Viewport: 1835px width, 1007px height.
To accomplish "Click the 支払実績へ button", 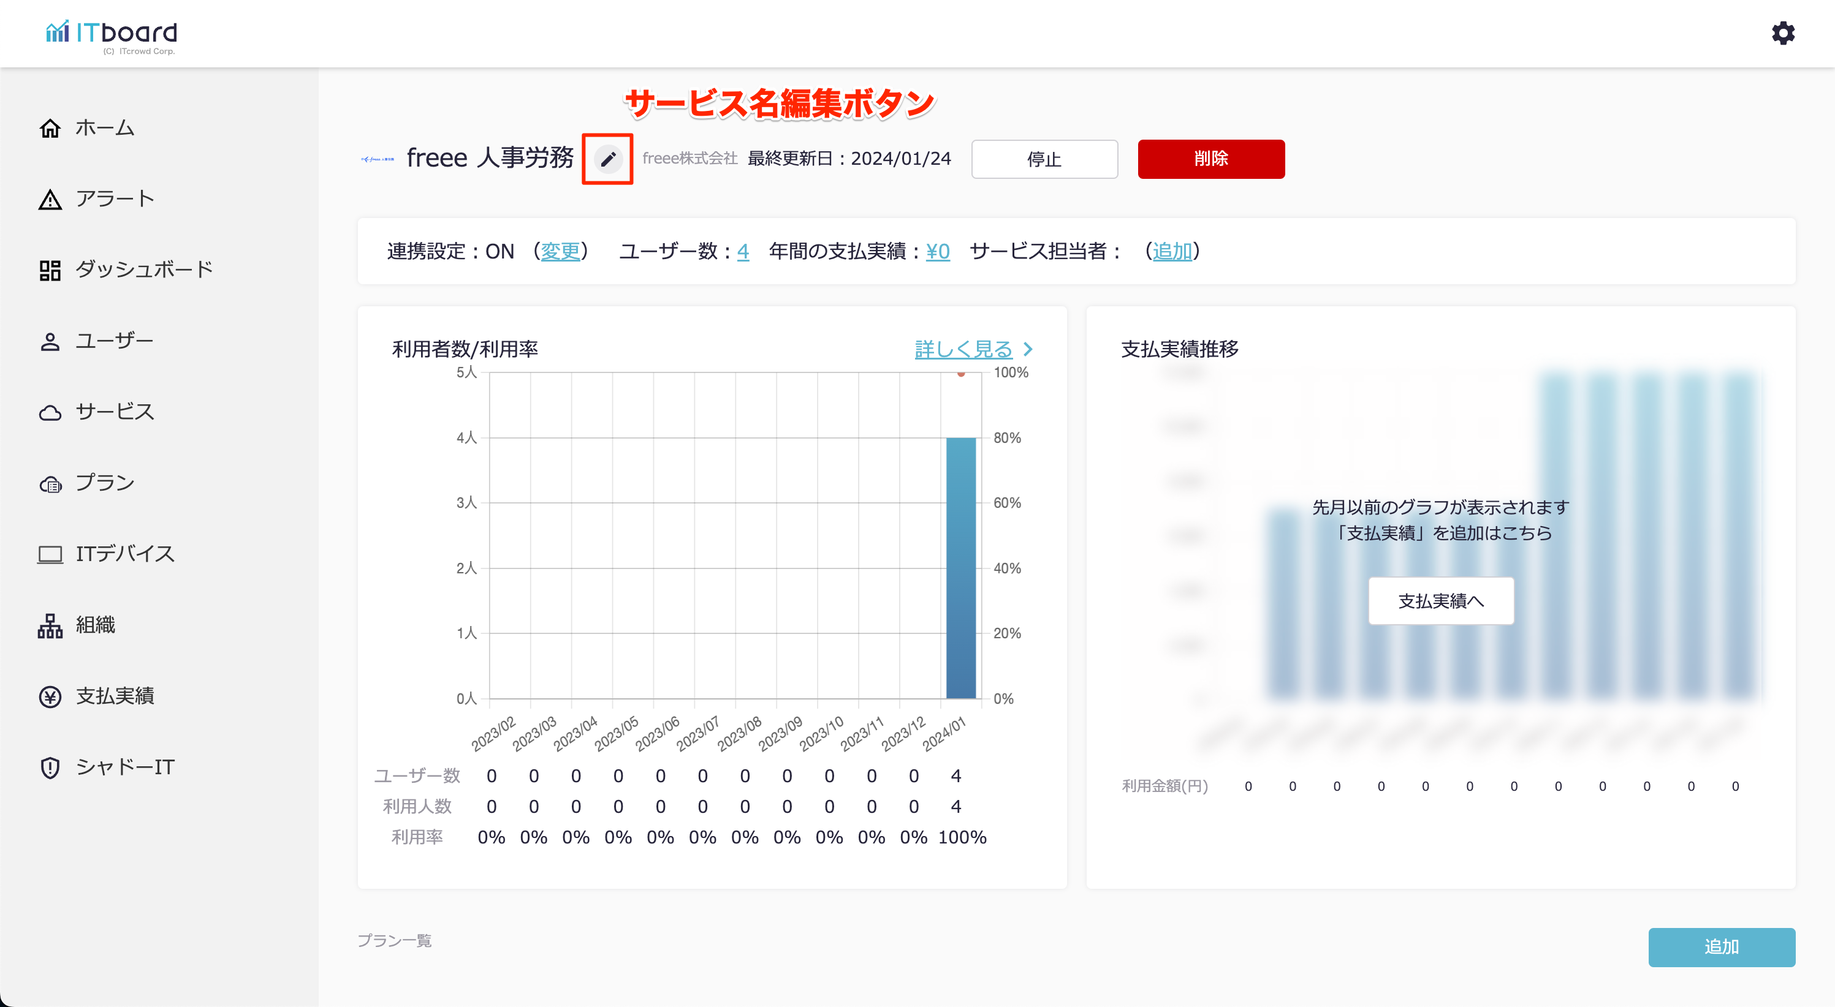I will pos(1440,601).
